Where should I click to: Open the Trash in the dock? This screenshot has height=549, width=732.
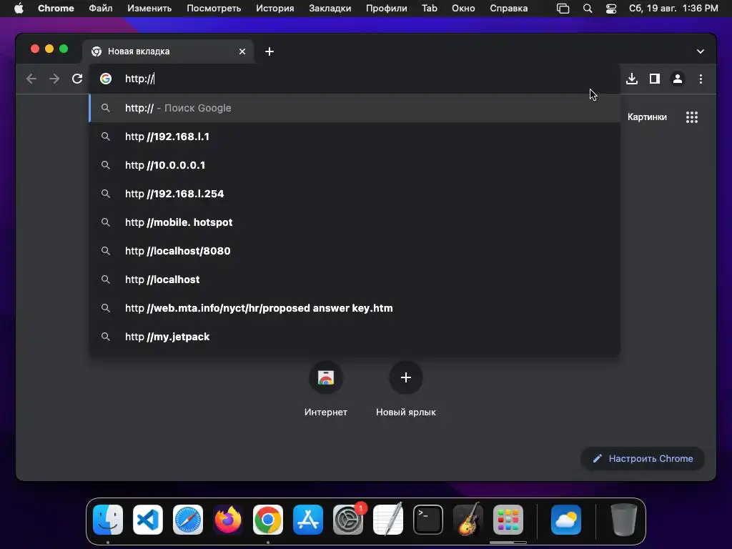click(624, 520)
